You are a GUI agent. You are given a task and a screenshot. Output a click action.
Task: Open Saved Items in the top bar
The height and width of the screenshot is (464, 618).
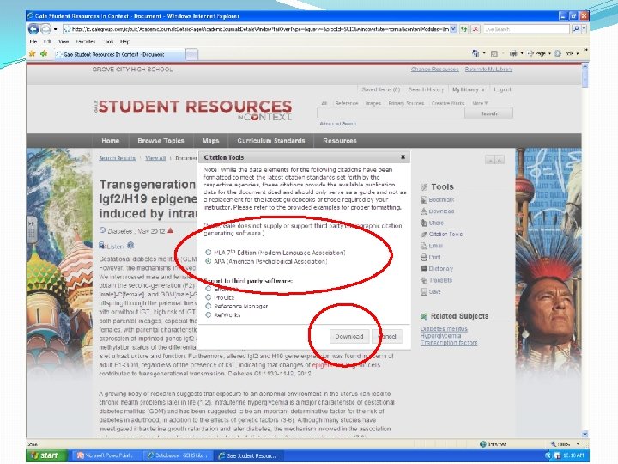(381, 89)
